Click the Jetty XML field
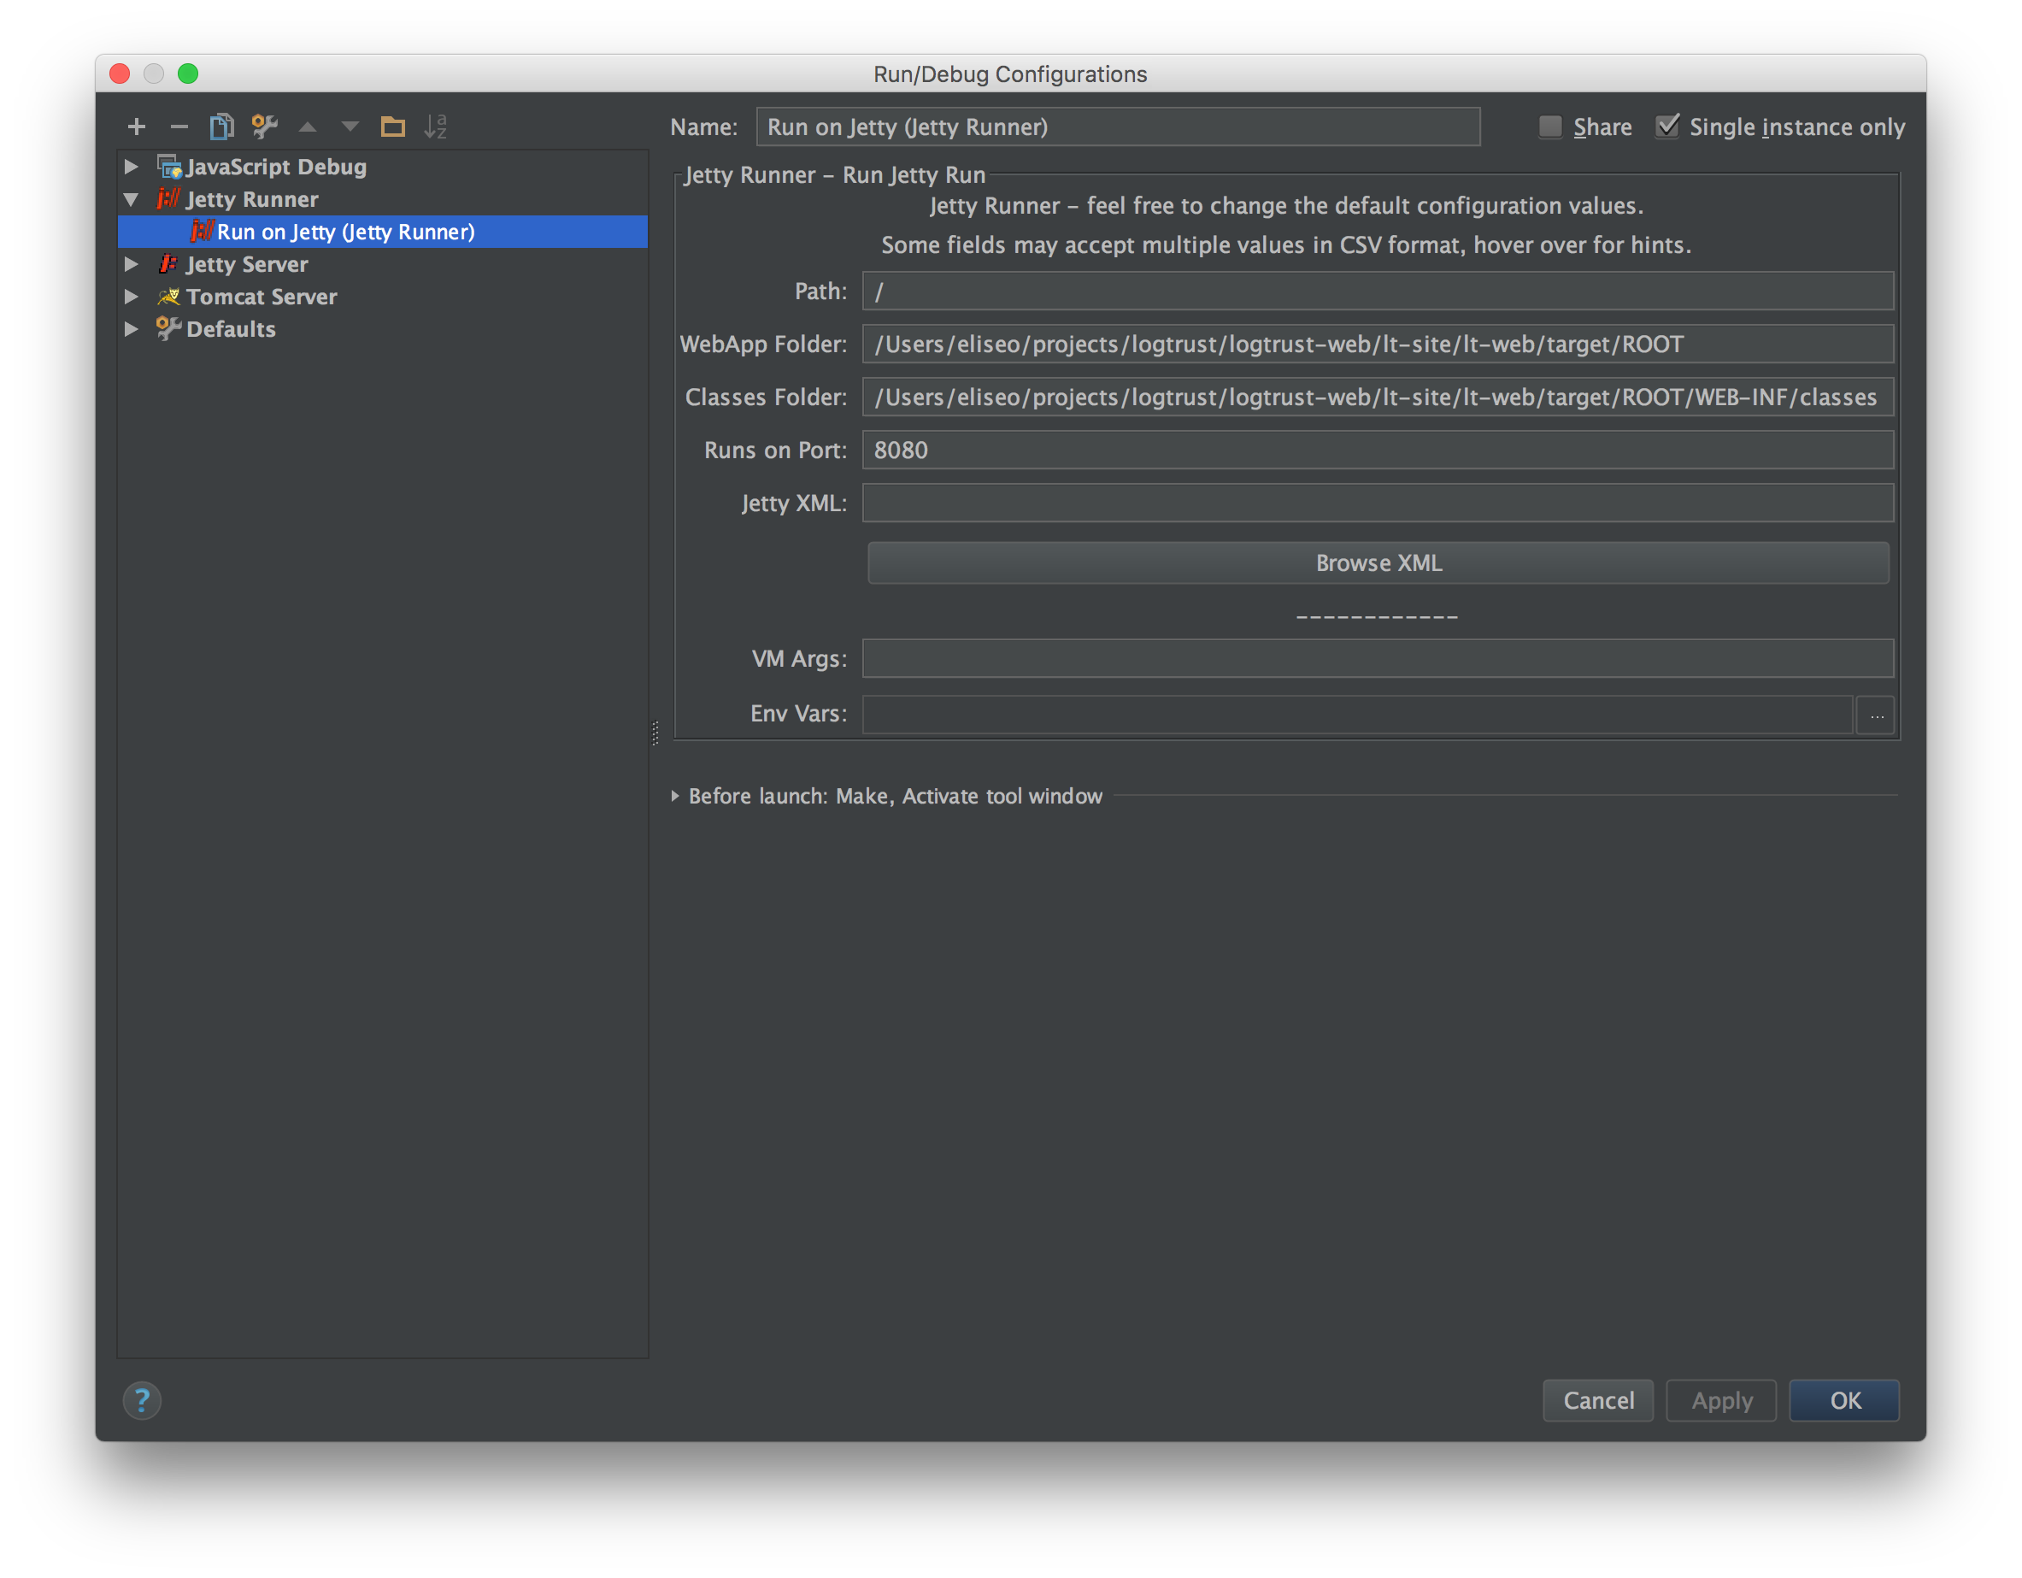The height and width of the screenshot is (1578, 2022). click(x=1378, y=503)
